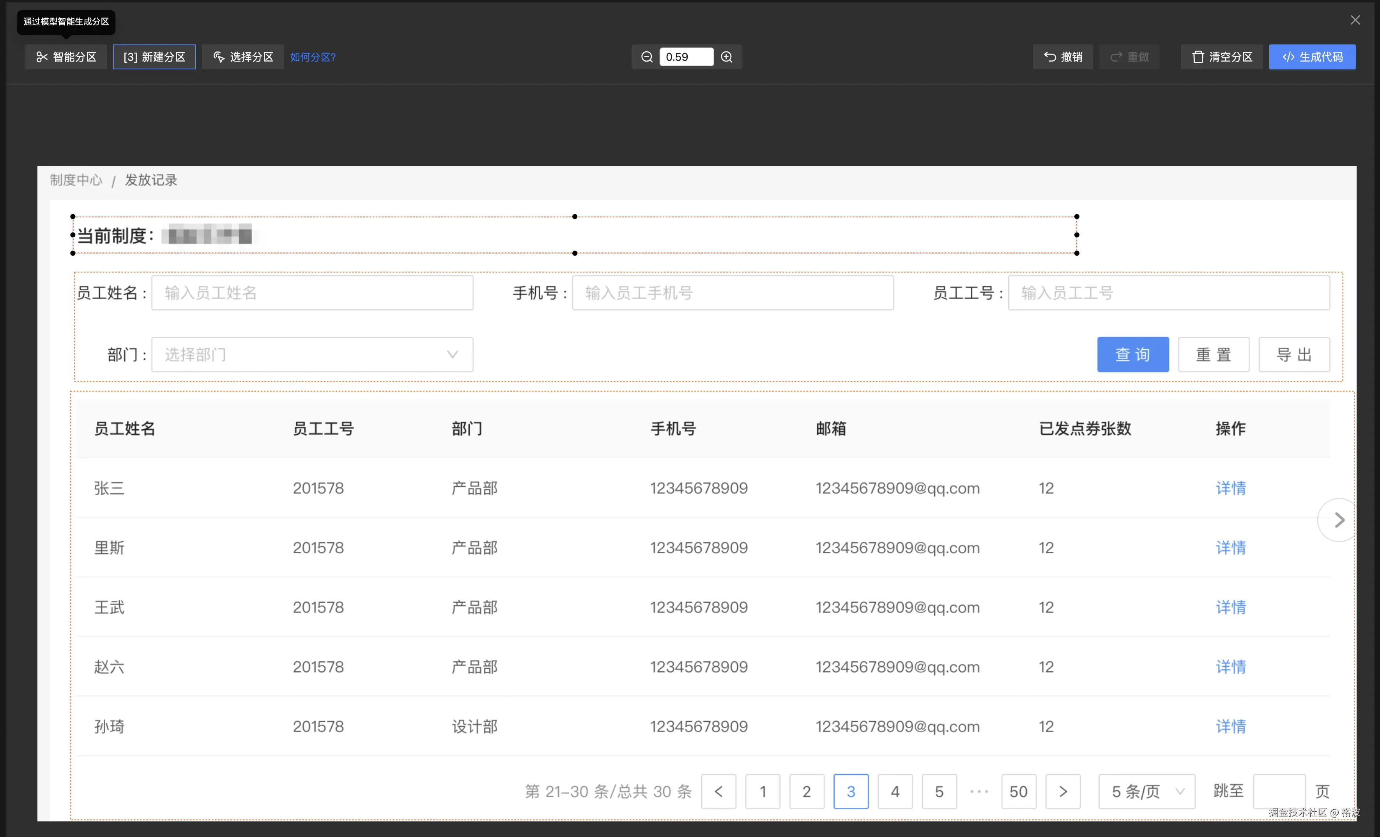Select the 选择分区 pointer tool
The height and width of the screenshot is (837, 1380).
tap(242, 57)
